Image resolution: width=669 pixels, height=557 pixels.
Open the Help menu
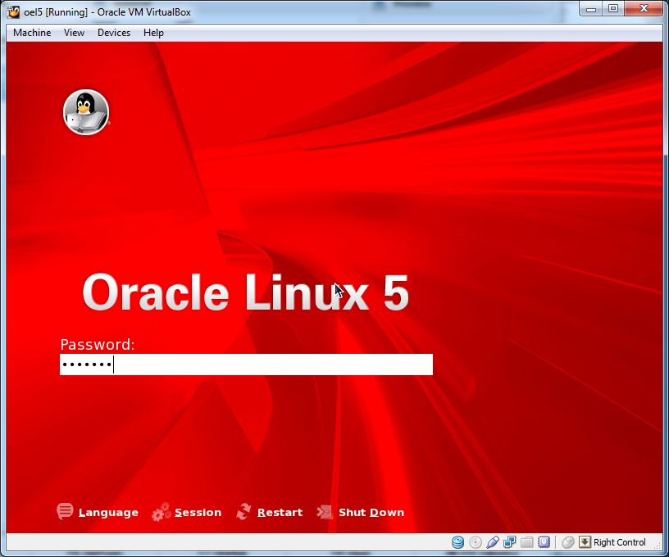[153, 33]
